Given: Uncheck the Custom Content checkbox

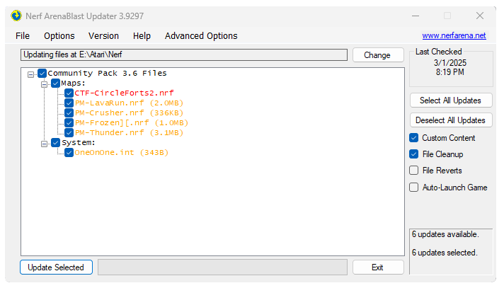Looking at the screenshot, I should [x=414, y=138].
